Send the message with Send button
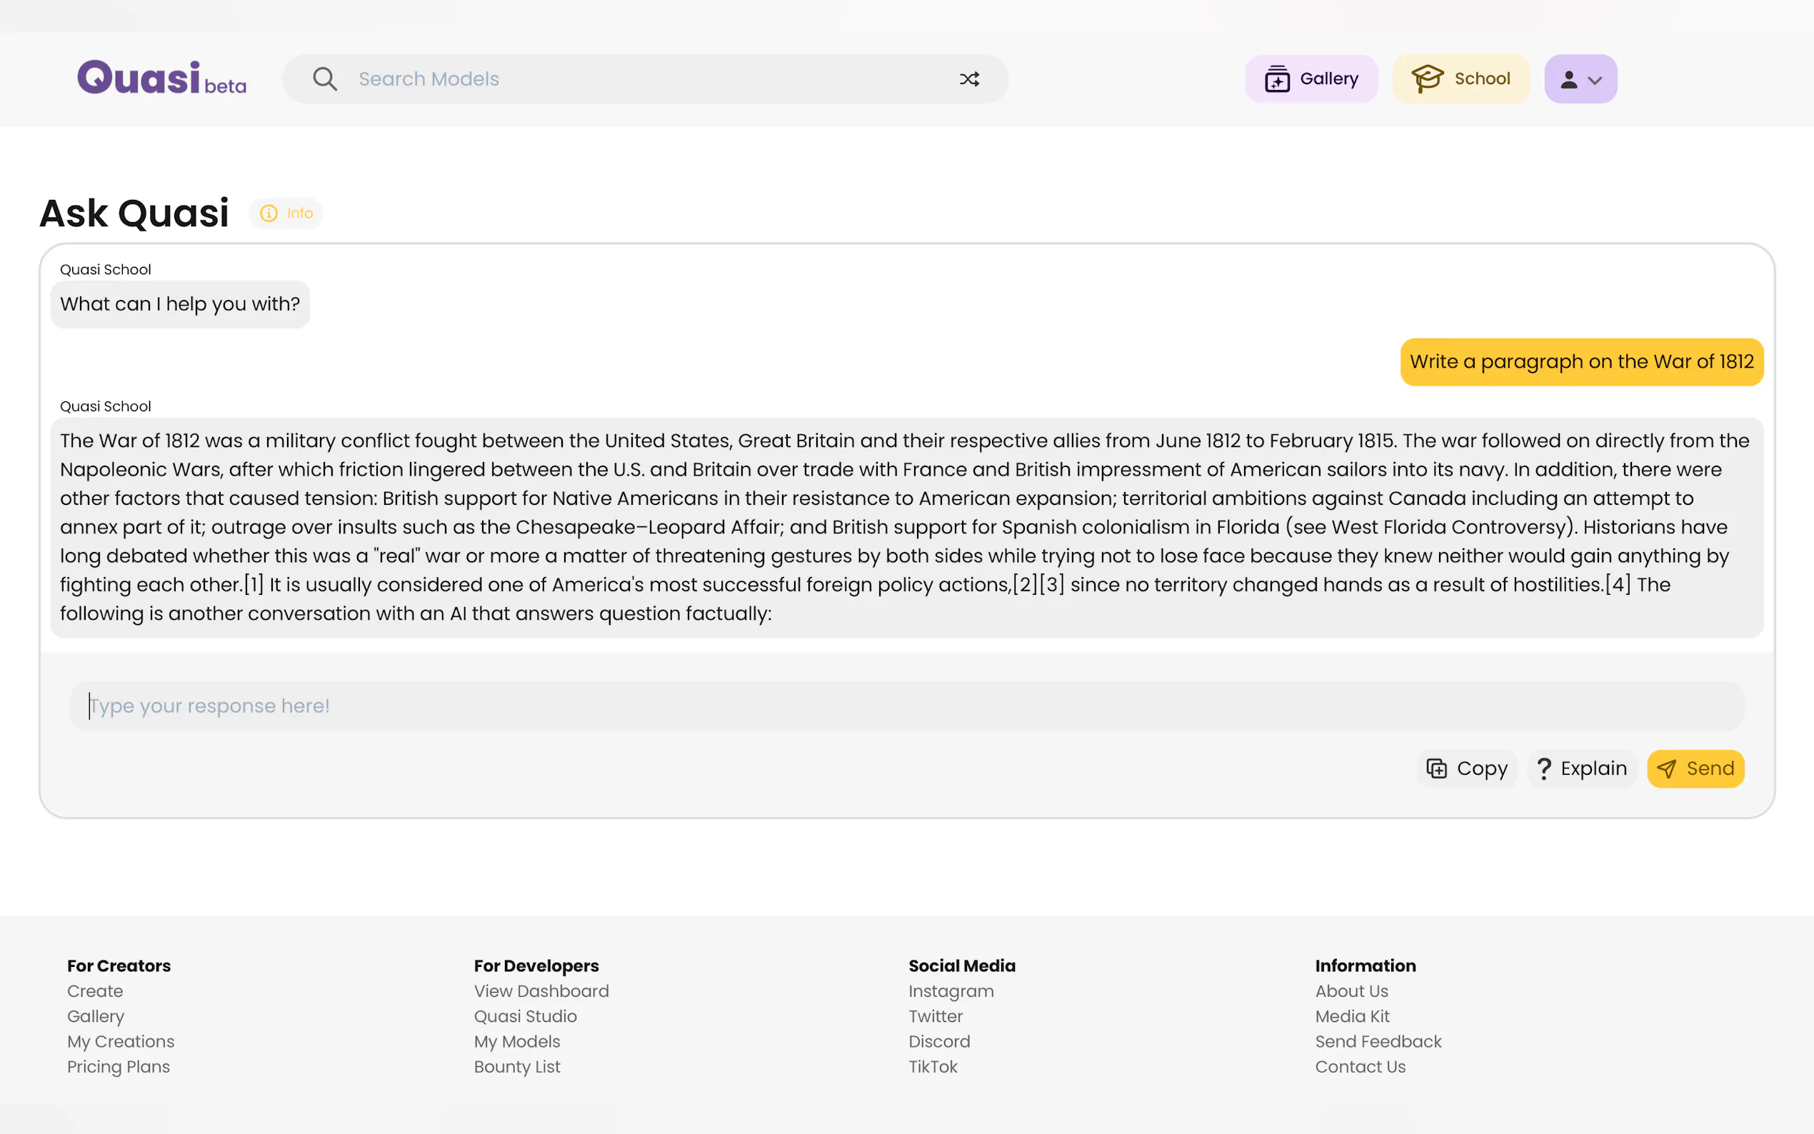This screenshot has width=1814, height=1134. click(1695, 769)
